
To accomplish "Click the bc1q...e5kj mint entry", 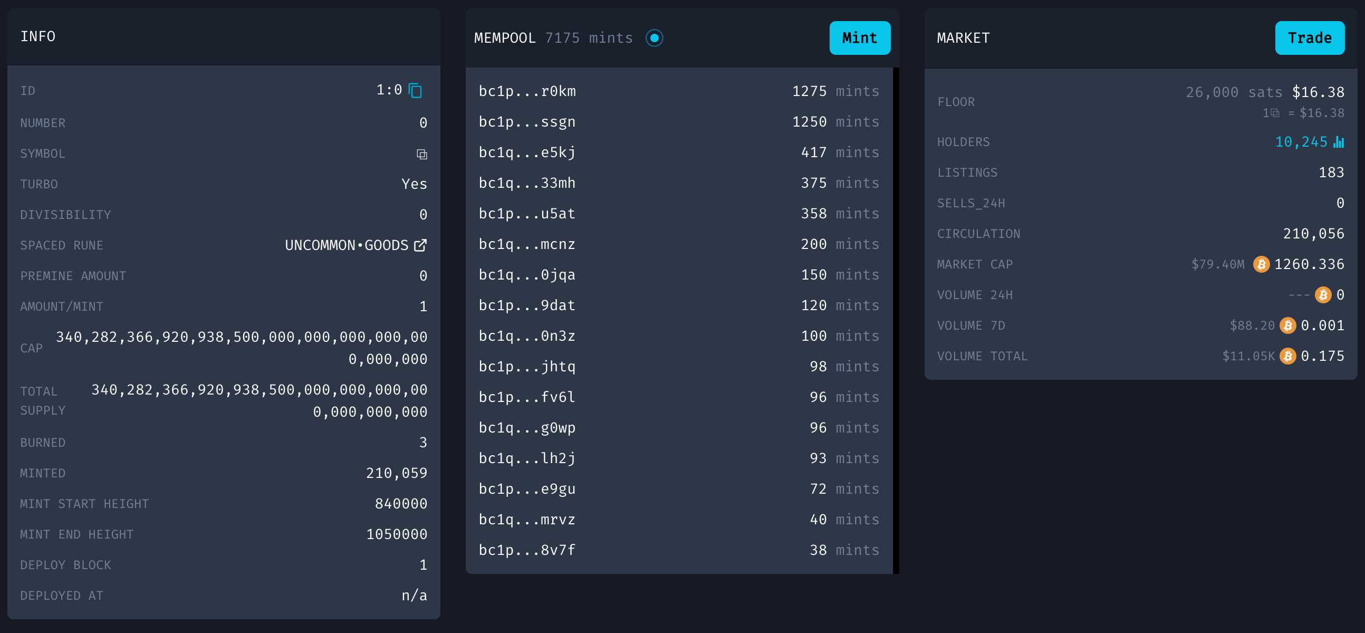I will (x=527, y=152).
